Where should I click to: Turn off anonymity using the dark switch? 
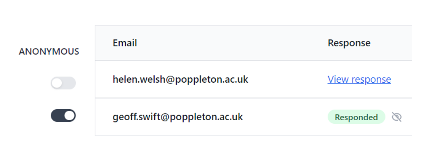(63, 116)
